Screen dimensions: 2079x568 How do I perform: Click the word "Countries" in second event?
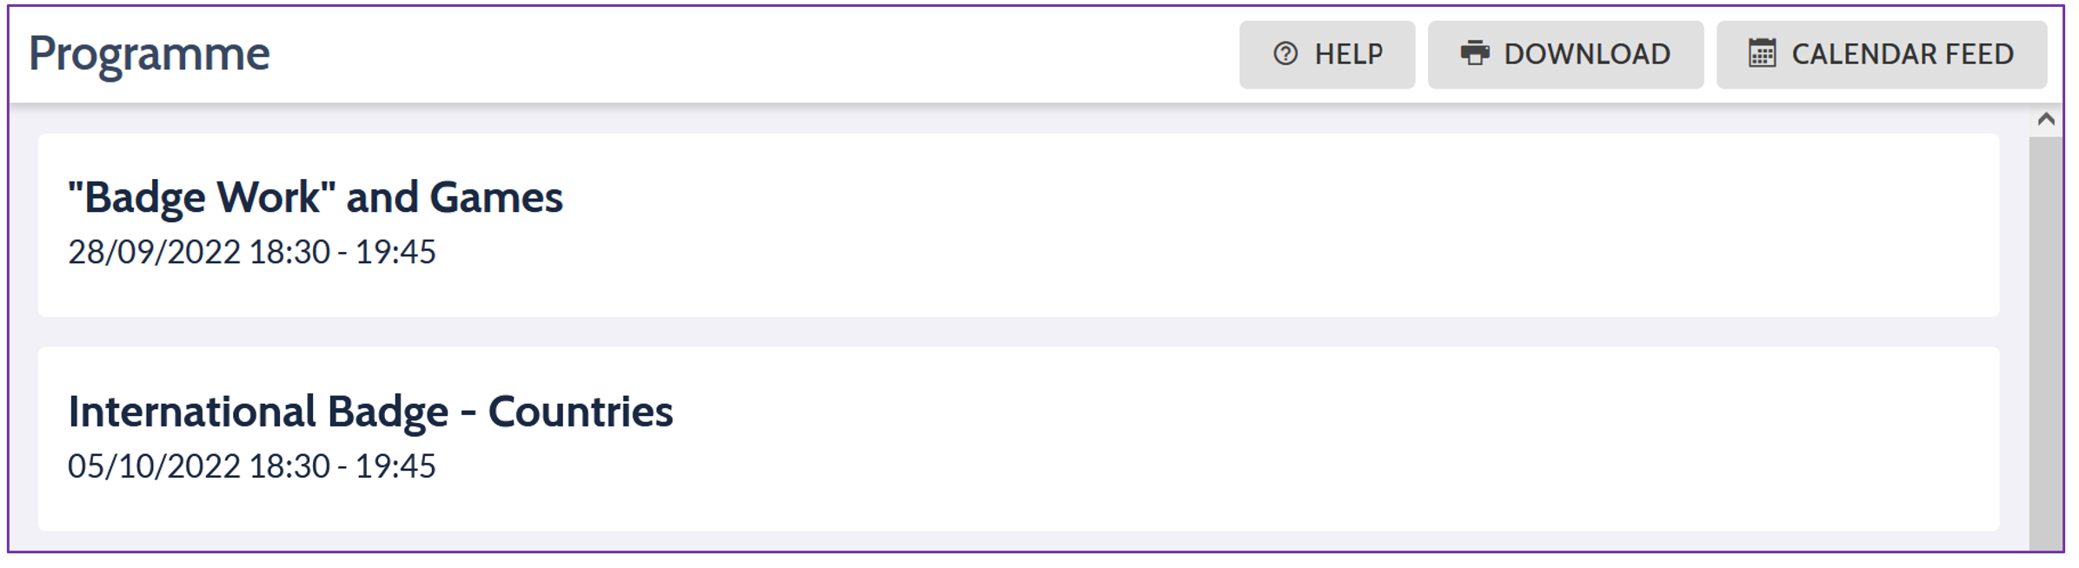point(581,412)
